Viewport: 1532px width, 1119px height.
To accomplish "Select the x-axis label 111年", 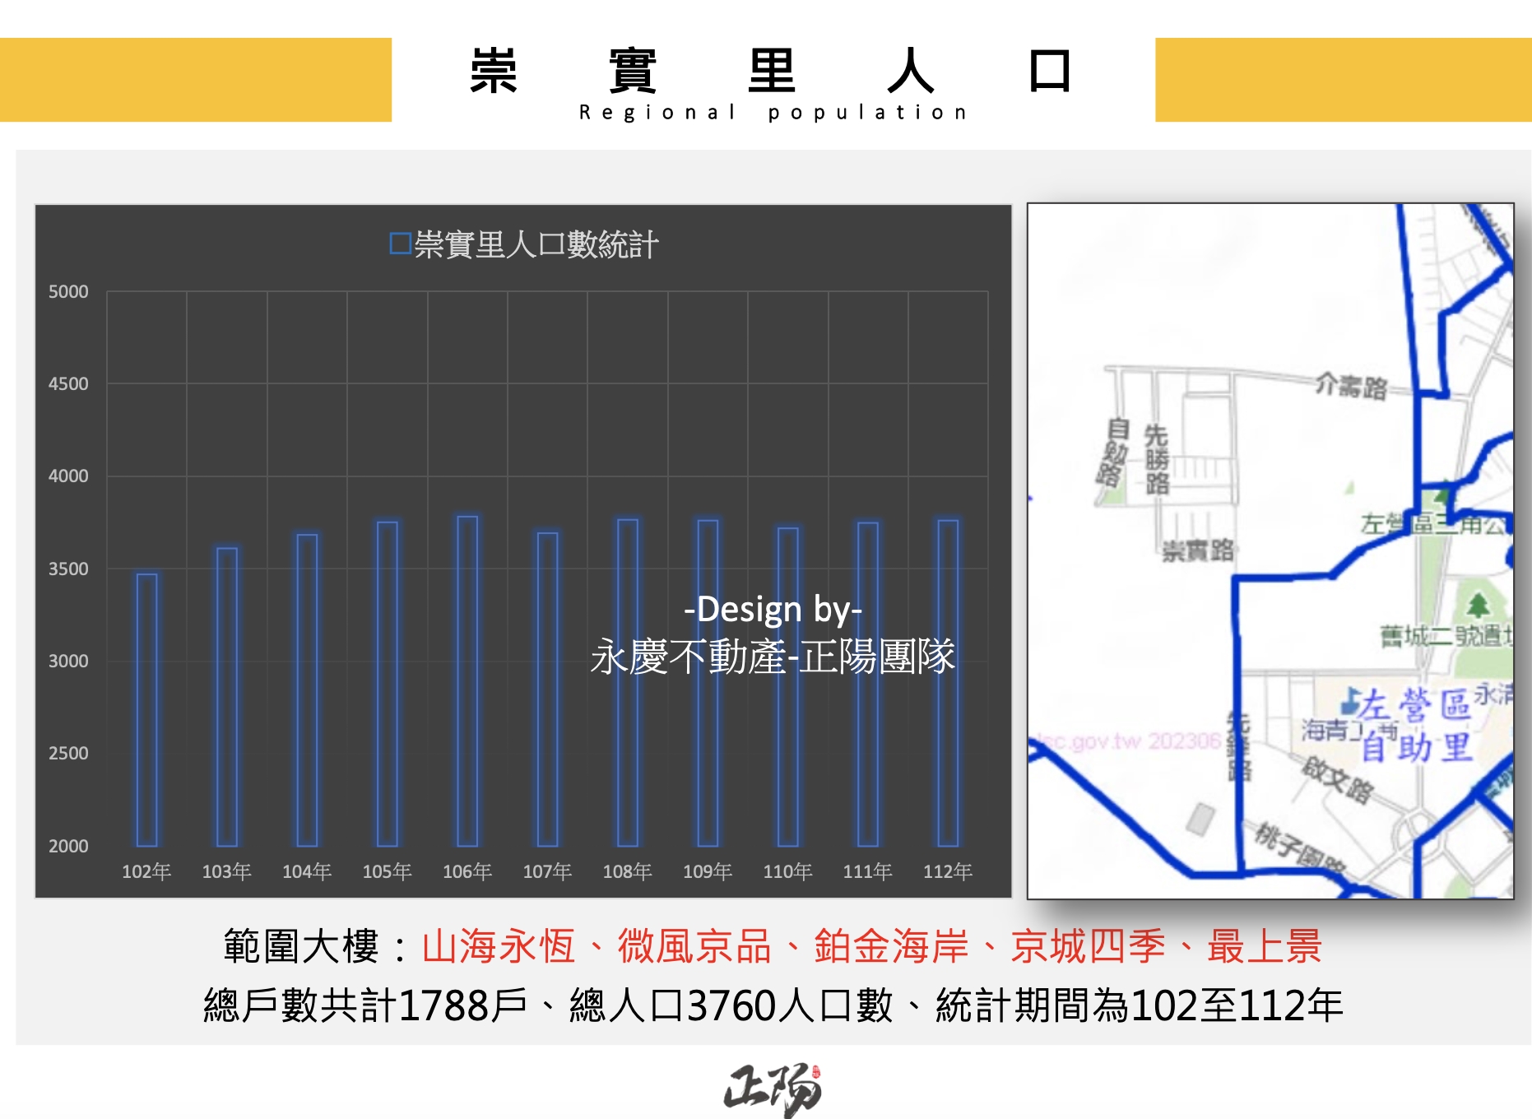I will click(x=867, y=871).
